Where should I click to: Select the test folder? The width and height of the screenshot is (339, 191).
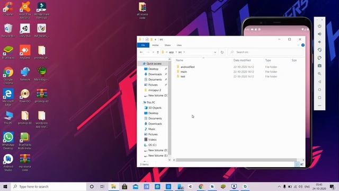point(183,76)
